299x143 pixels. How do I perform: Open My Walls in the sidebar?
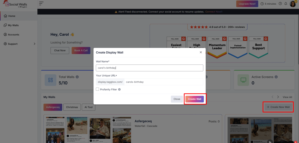pyautogui.click(x=13, y=25)
